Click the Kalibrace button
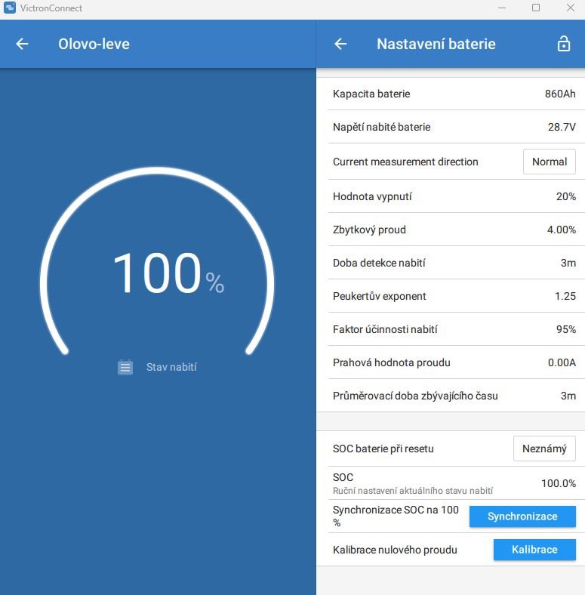This screenshot has width=585, height=595. (534, 550)
